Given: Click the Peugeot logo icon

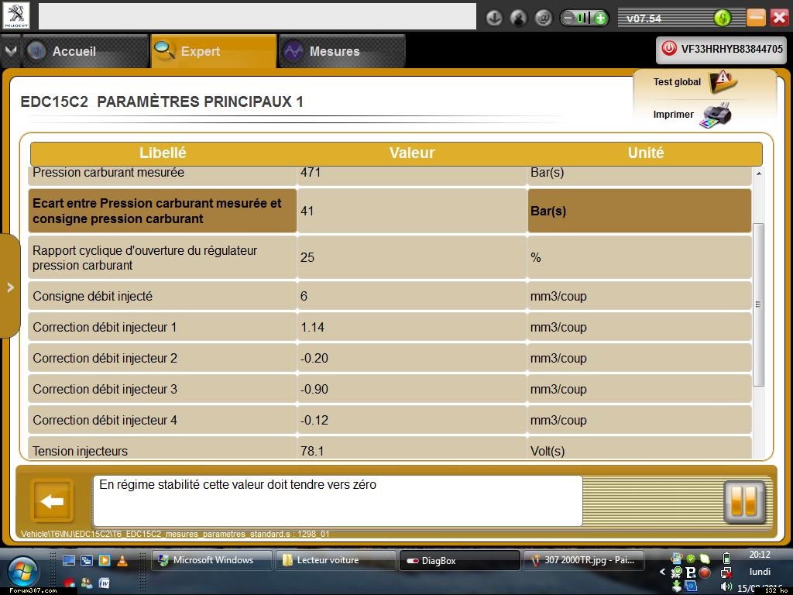Looking at the screenshot, I should click(x=16, y=15).
